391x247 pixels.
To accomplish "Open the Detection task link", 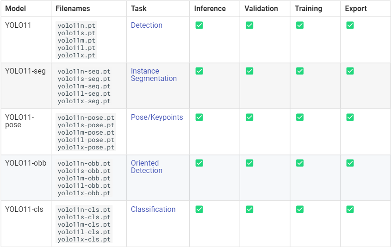I will [x=147, y=25].
